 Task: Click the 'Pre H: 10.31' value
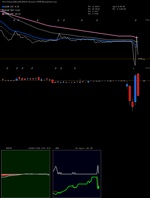94,9
